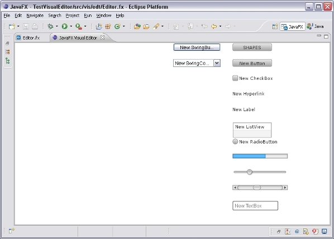Open the Hierarchy fast view icon
The width and height of the screenshot is (334, 239).
pos(8,61)
